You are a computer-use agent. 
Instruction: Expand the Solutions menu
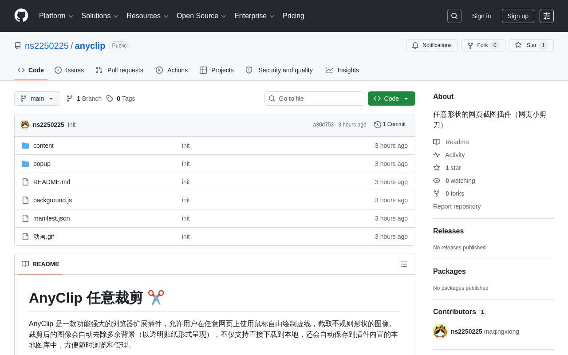click(100, 16)
